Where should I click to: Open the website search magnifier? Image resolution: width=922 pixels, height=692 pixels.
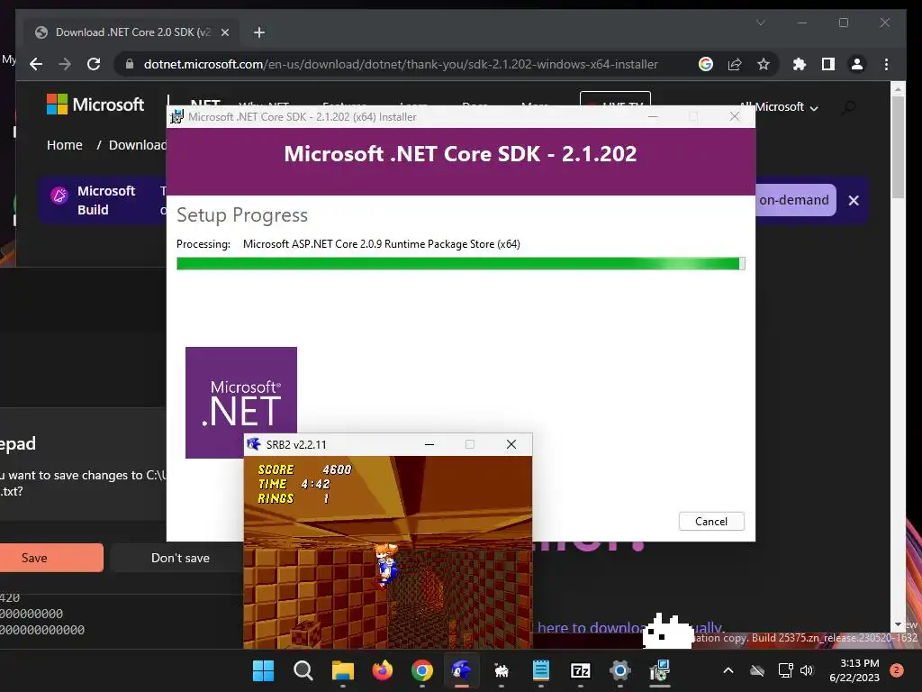848,107
